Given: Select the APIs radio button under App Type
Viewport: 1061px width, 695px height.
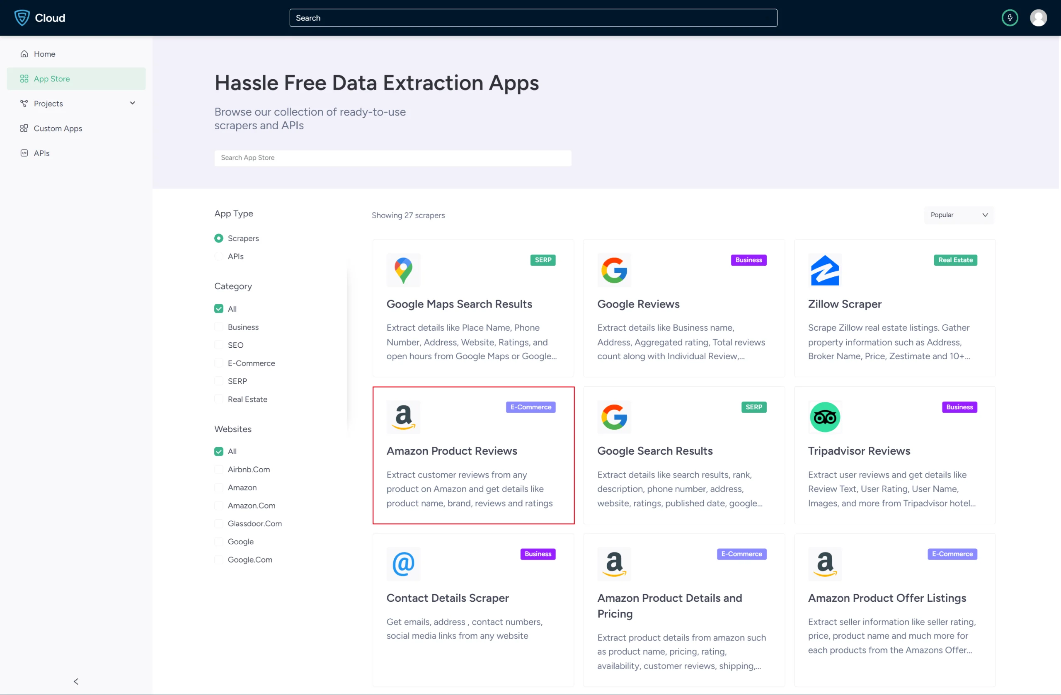Looking at the screenshot, I should [x=218, y=257].
